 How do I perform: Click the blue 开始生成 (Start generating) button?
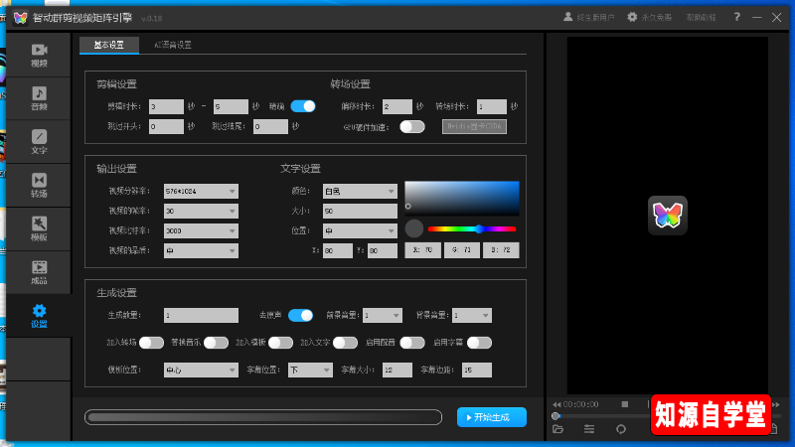point(491,417)
